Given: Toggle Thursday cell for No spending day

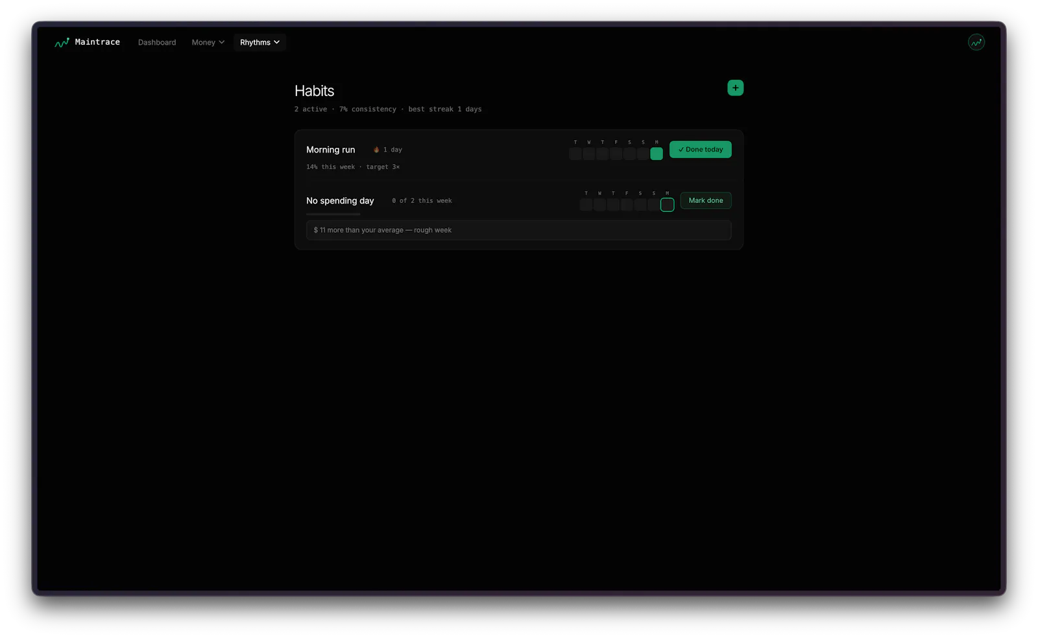Looking at the screenshot, I should pyautogui.click(x=613, y=205).
